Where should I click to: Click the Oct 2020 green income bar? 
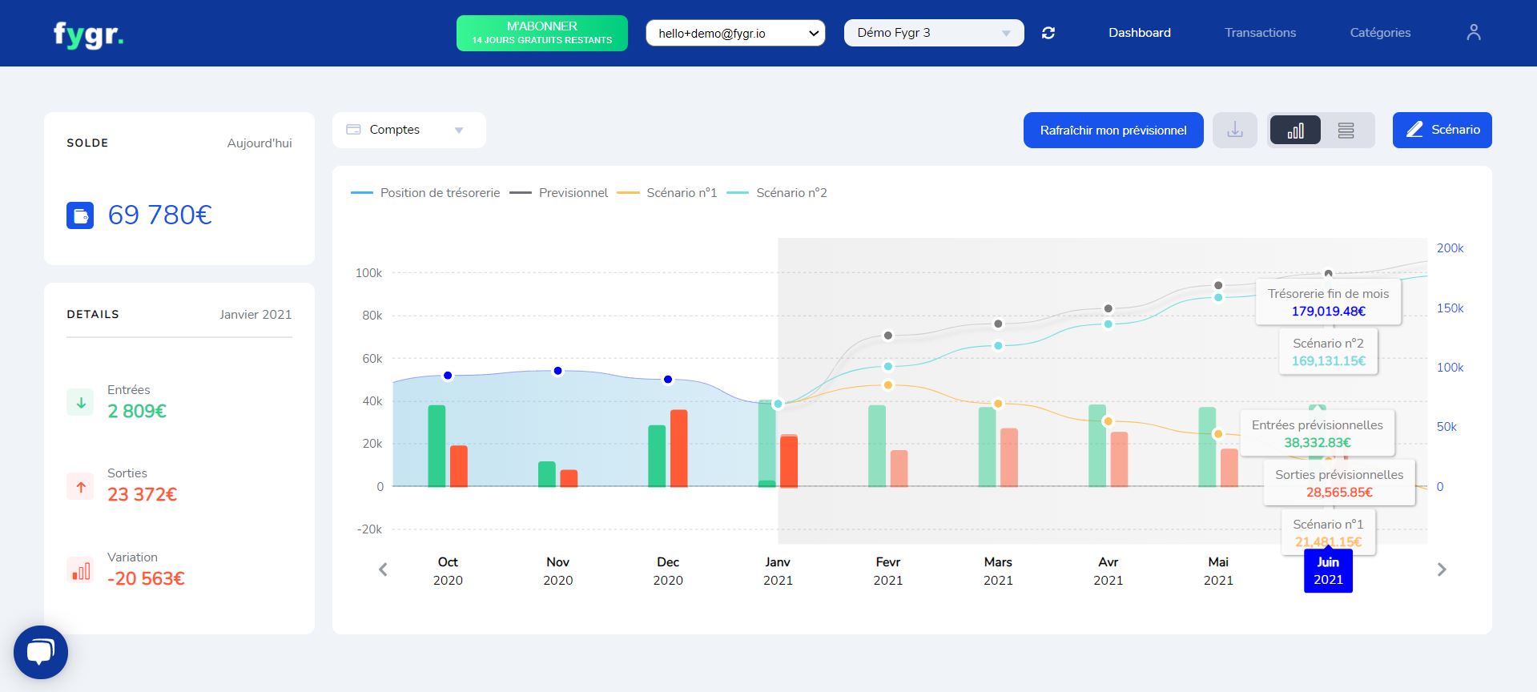point(437,446)
